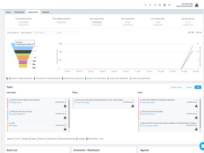The image size is (204, 153).
Task: Open notifications with the bell icon
Action: pyautogui.click(x=155, y=5)
